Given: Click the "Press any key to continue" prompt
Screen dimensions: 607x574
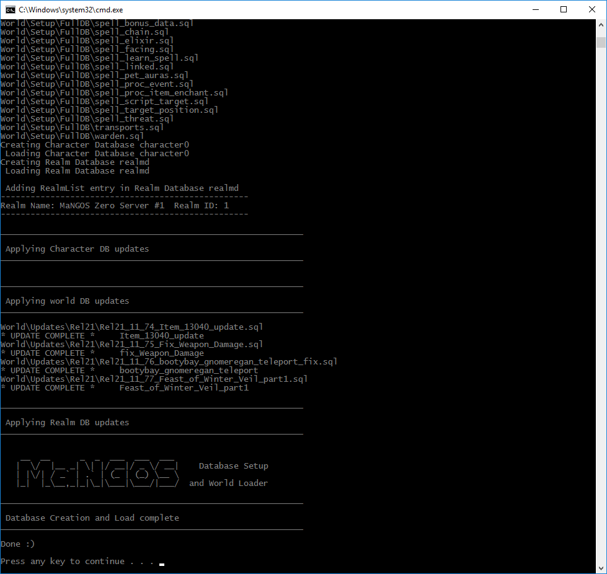Looking at the screenshot, I should pyautogui.click(x=78, y=561).
